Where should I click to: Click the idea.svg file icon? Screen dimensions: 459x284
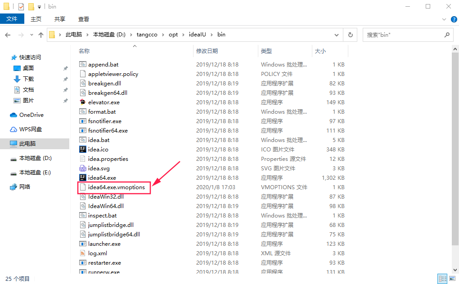pyautogui.click(x=83, y=169)
